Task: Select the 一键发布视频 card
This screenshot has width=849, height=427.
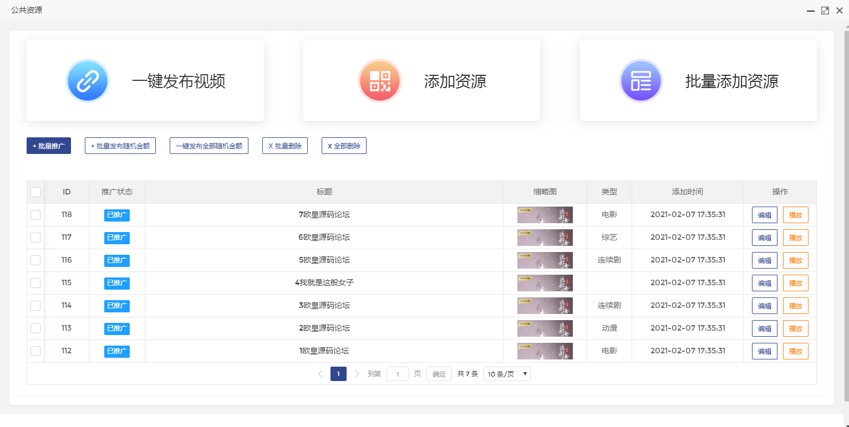Action: (x=145, y=80)
